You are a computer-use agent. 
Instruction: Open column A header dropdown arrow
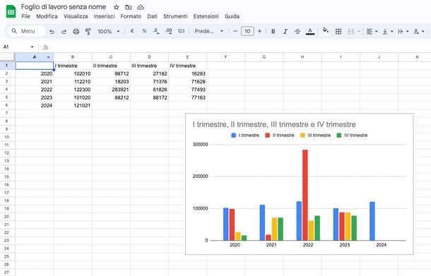48,57
